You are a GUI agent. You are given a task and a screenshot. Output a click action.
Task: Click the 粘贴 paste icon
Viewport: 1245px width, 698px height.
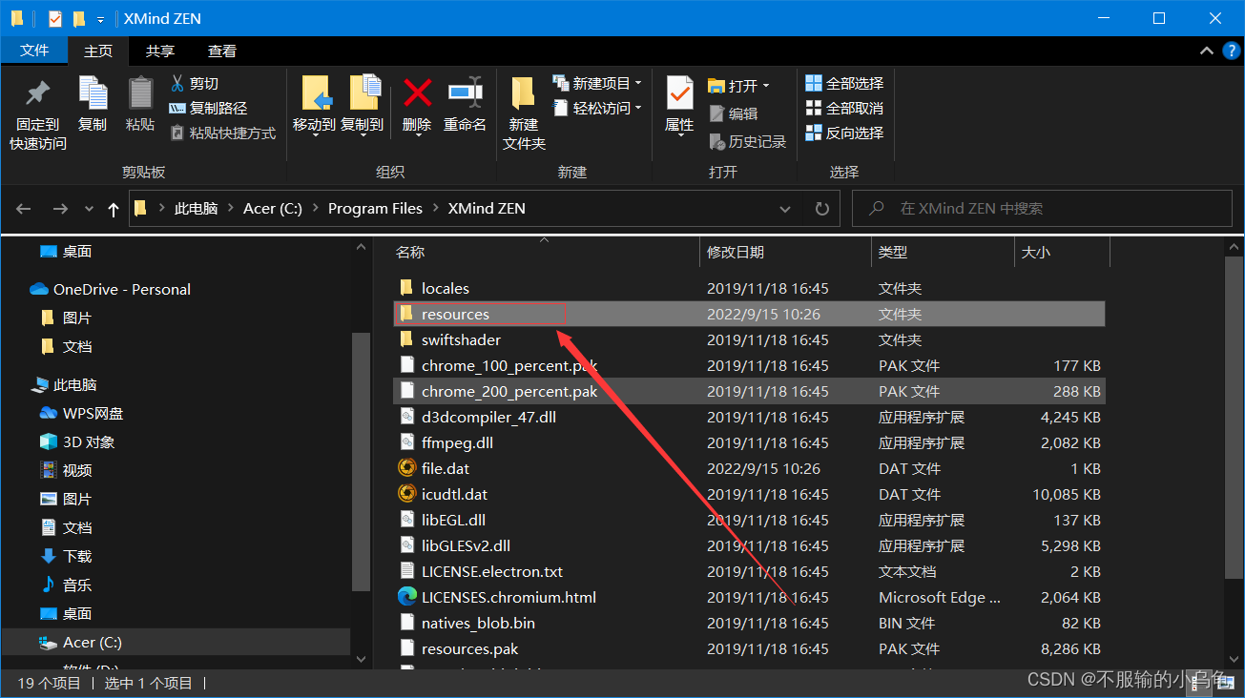click(140, 93)
